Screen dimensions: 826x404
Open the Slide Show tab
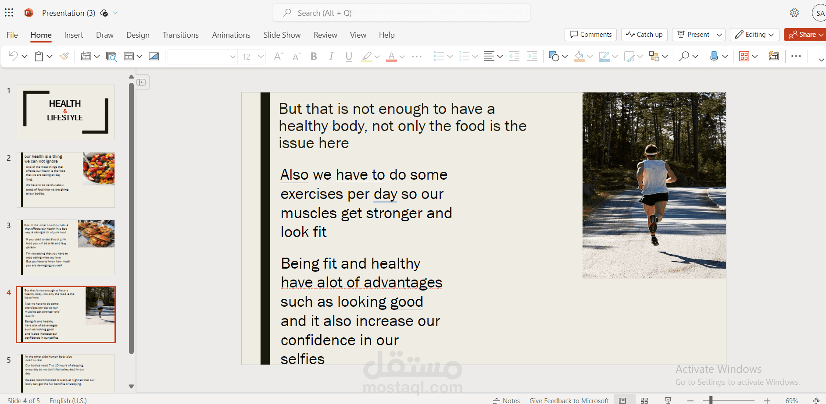[x=282, y=35]
